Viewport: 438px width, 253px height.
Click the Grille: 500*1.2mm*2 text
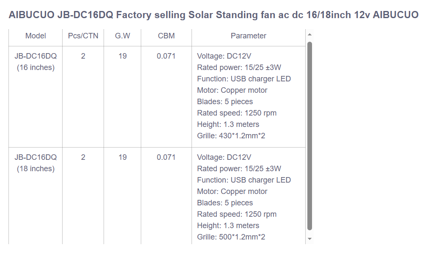coord(231,237)
